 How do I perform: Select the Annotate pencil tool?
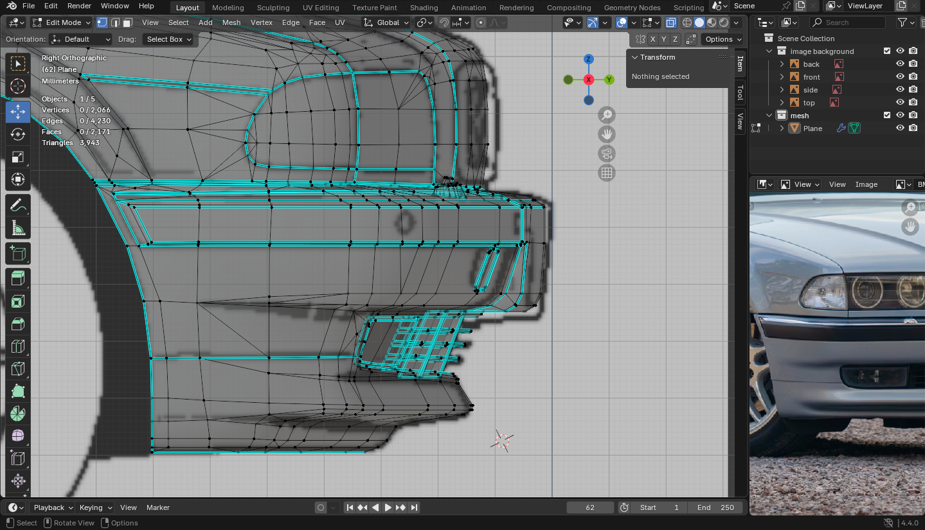click(x=18, y=206)
